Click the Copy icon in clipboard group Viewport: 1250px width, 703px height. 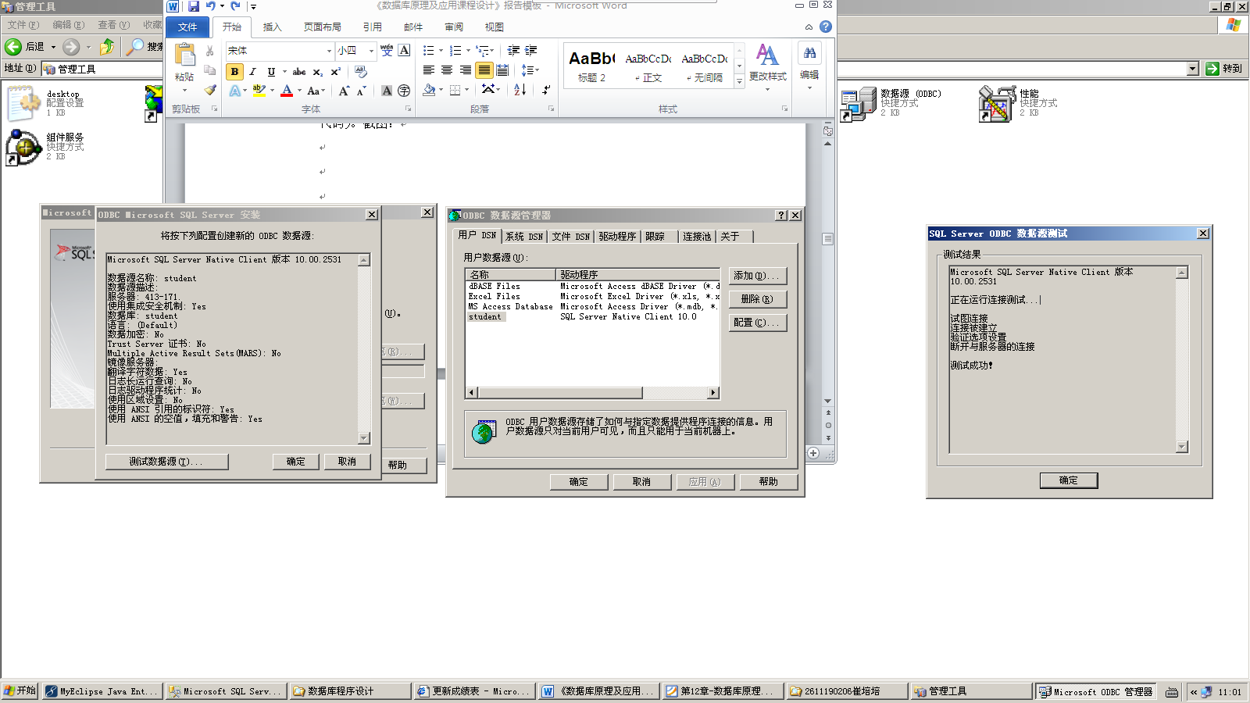(209, 70)
